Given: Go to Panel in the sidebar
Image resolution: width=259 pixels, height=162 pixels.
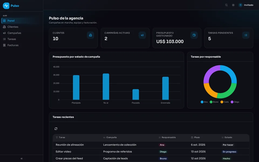Looking at the screenshot, I should click(x=22, y=21).
